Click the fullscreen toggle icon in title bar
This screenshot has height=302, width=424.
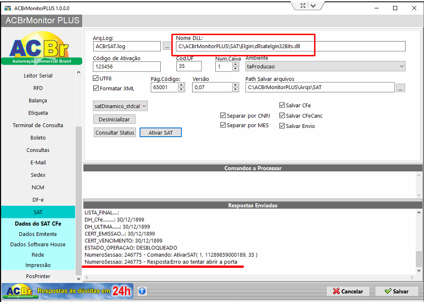pos(303,6)
